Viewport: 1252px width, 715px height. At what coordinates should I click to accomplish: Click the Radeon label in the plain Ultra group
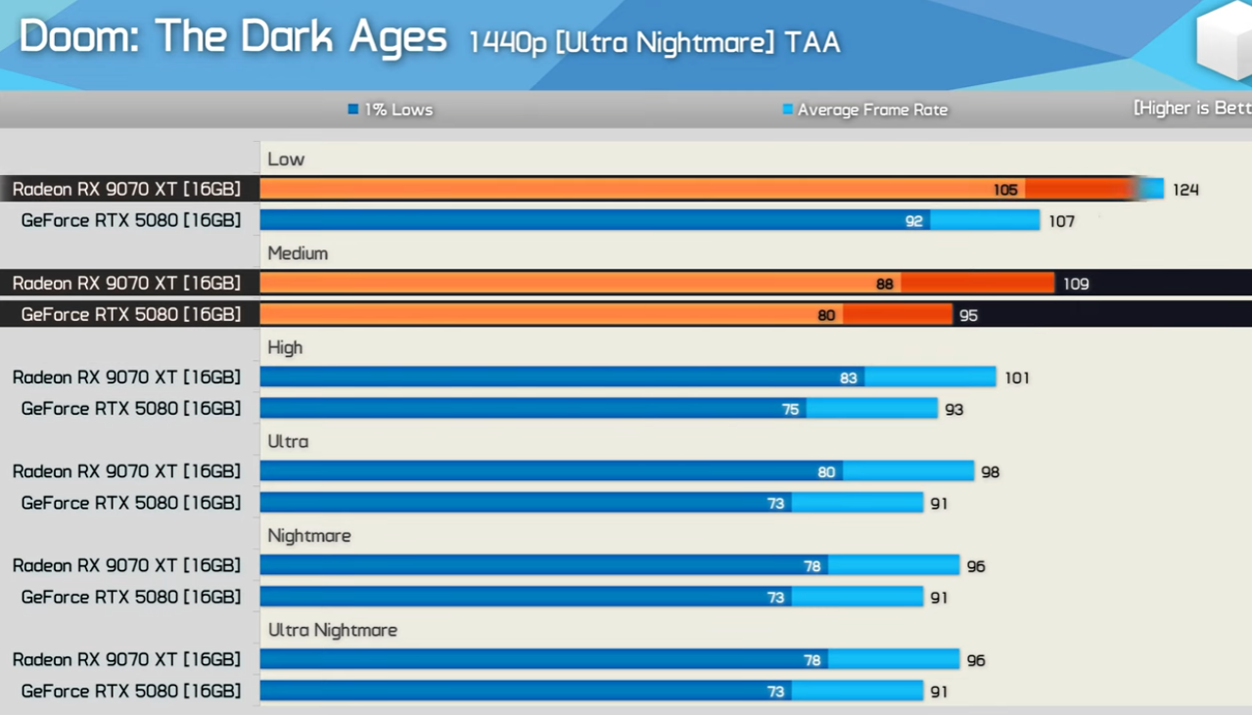[x=126, y=470]
